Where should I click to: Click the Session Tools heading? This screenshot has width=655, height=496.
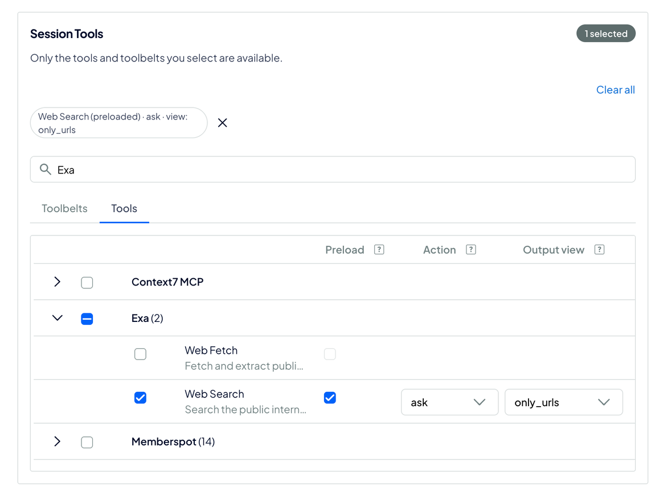tap(67, 34)
